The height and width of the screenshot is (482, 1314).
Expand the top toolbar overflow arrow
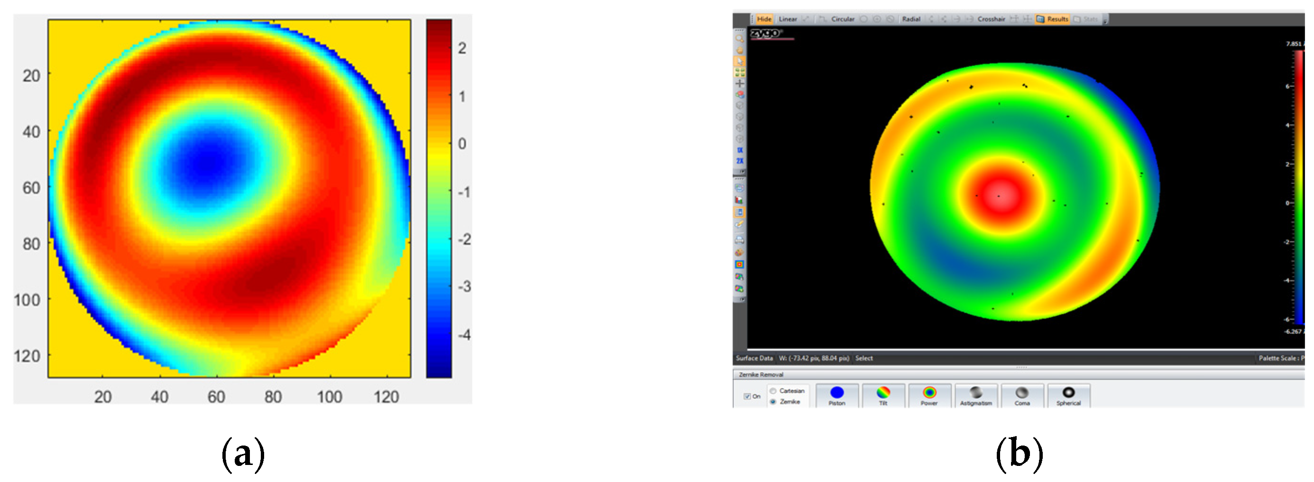coord(1105,20)
